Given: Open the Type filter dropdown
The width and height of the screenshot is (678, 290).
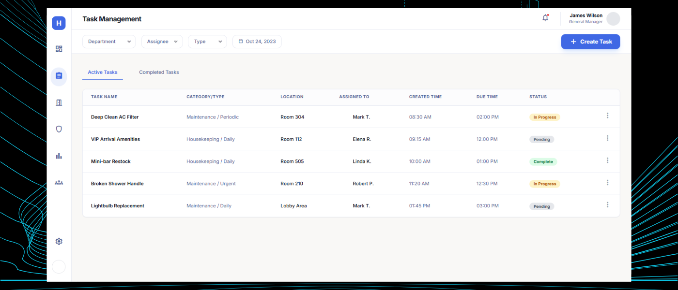Looking at the screenshot, I should [x=207, y=42].
